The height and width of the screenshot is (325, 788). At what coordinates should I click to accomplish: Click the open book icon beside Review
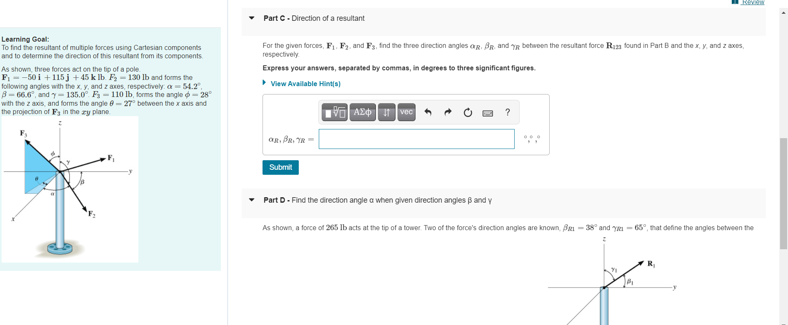point(735,2)
